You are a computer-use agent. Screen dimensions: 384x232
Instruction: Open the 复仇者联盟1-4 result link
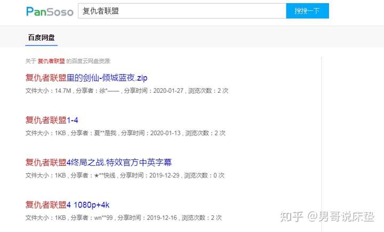(52, 121)
